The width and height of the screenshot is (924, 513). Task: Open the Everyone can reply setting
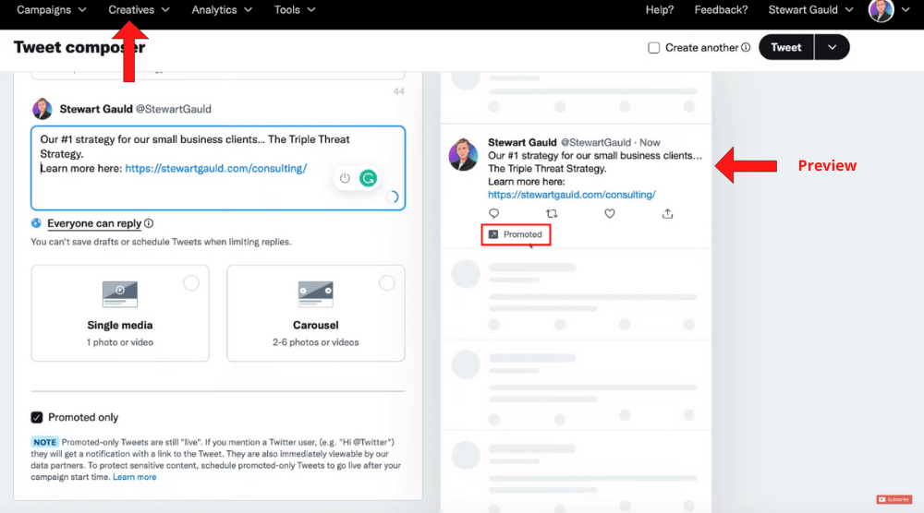(x=94, y=223)
